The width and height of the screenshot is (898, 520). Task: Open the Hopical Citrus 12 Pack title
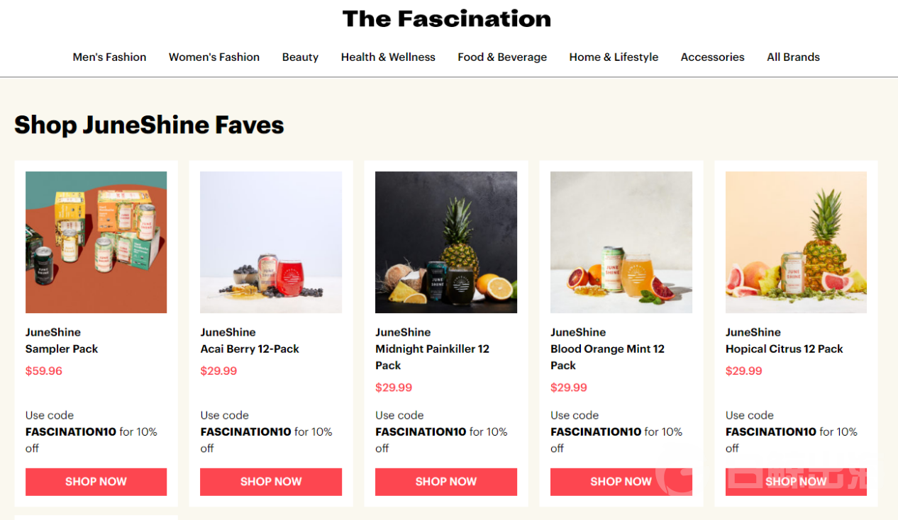click(784, 349)
